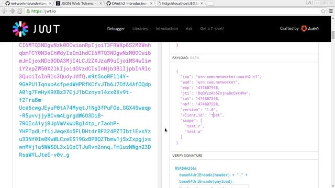The height and width of the screenshot is (188, 335).
Task: Open Introduction nav item
Action: [x=166, y=29]
